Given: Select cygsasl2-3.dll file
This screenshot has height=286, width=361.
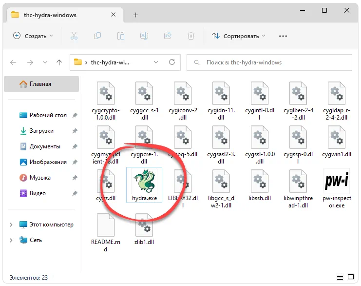Looking at the screenshot, I should pyautogui.click(x=221, y=145).
